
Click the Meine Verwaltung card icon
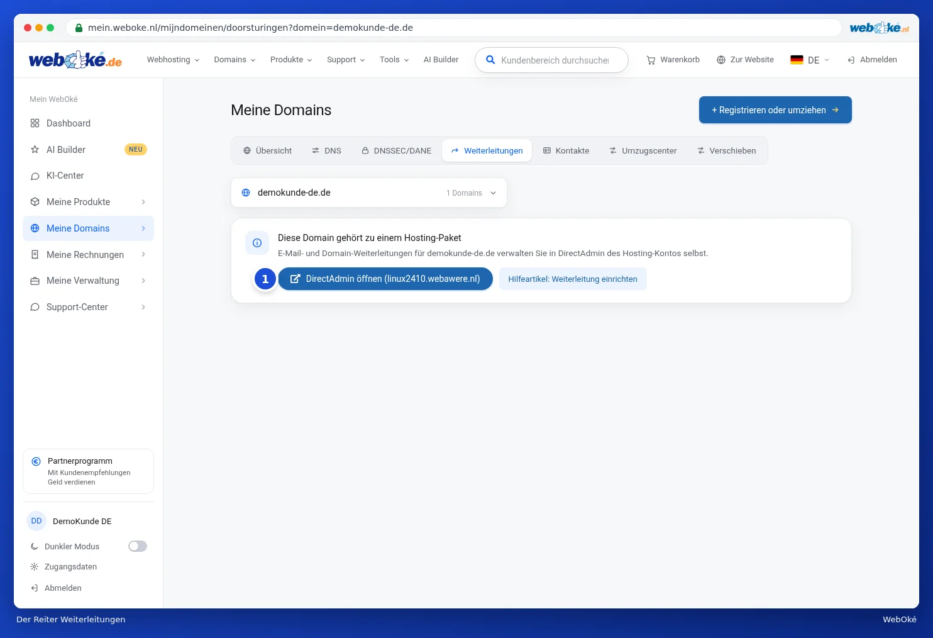[x=35, y=281]
